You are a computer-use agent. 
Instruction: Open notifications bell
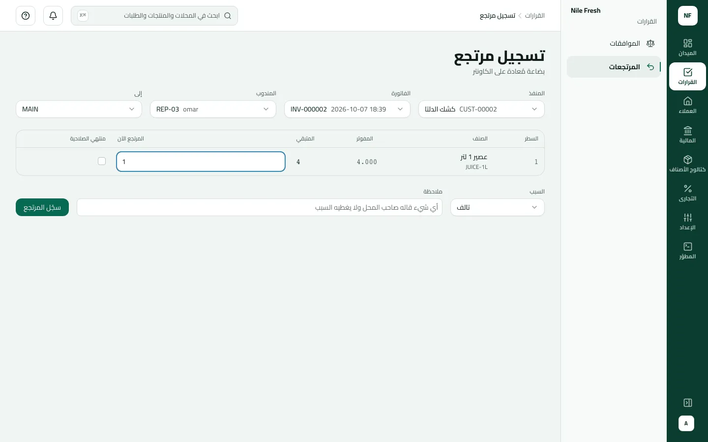click(53, 16)
